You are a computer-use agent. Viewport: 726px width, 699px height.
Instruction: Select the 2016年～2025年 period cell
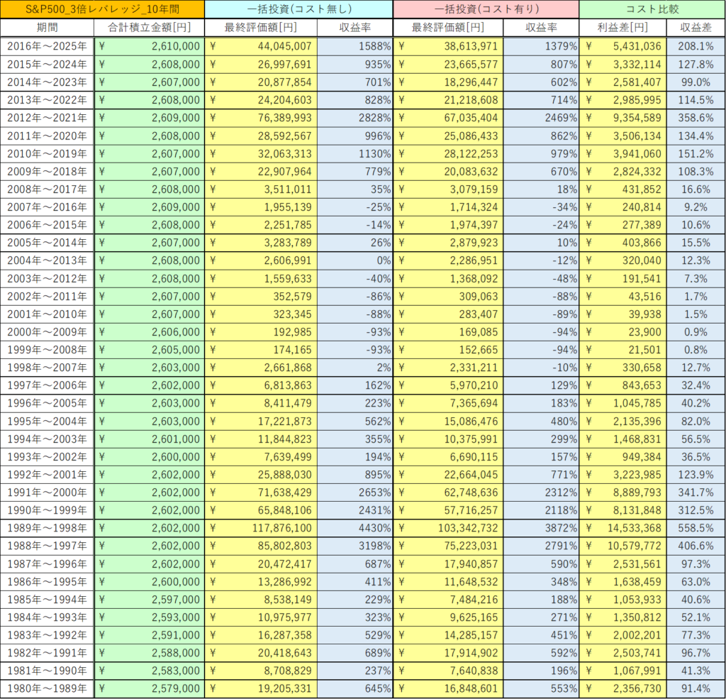[x=47, y=46]
